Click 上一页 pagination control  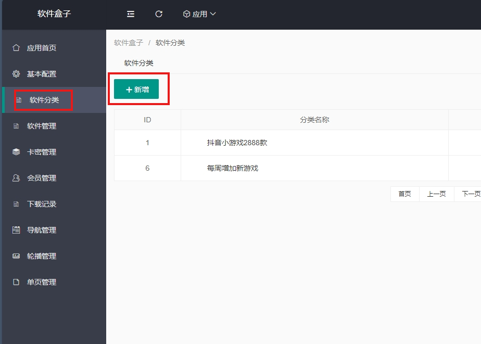coord(436,194)
